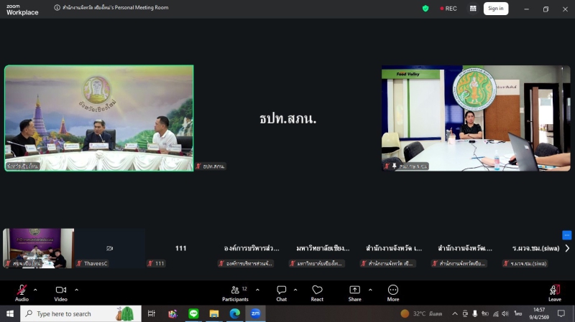Click the green encryption shield icon
Image resolution: width=575 pixels, height=322 pixels.
click(425, 9)
